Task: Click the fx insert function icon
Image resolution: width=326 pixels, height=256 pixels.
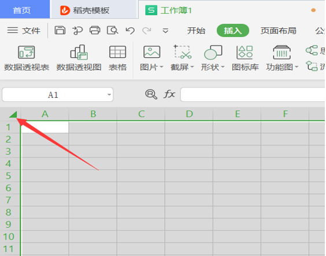Action: (169, 94)
